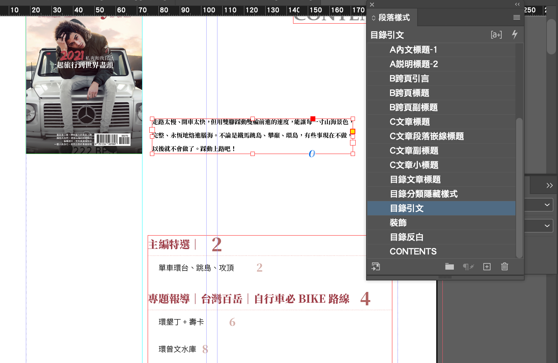Expand the docked panel with the >> chevrons

549,185
